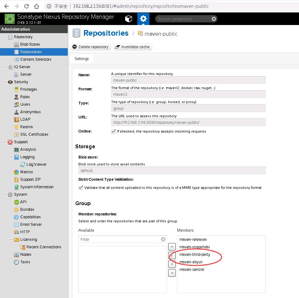Image resolution: width=299 pixels, height=298 pixels.
Task: Open Log Viewer
Action: pyautogui.click(x=36, y=164)
